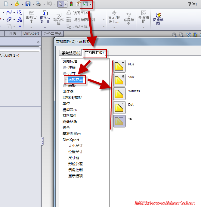Viewport: 201px width, 207px height.
Task: Open dropdown under Convert Entities tool
Action: tap(45, 27)
